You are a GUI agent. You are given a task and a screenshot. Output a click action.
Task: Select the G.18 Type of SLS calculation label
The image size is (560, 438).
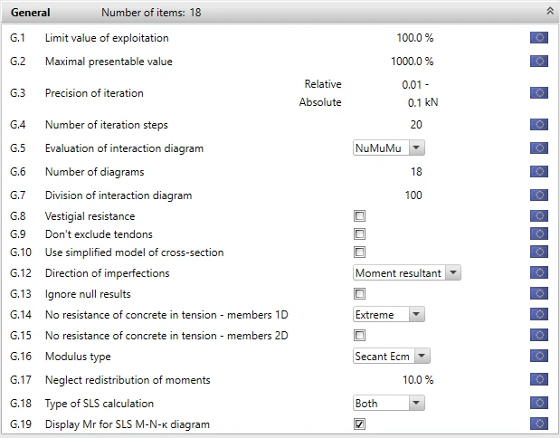[x=100, y=404]
